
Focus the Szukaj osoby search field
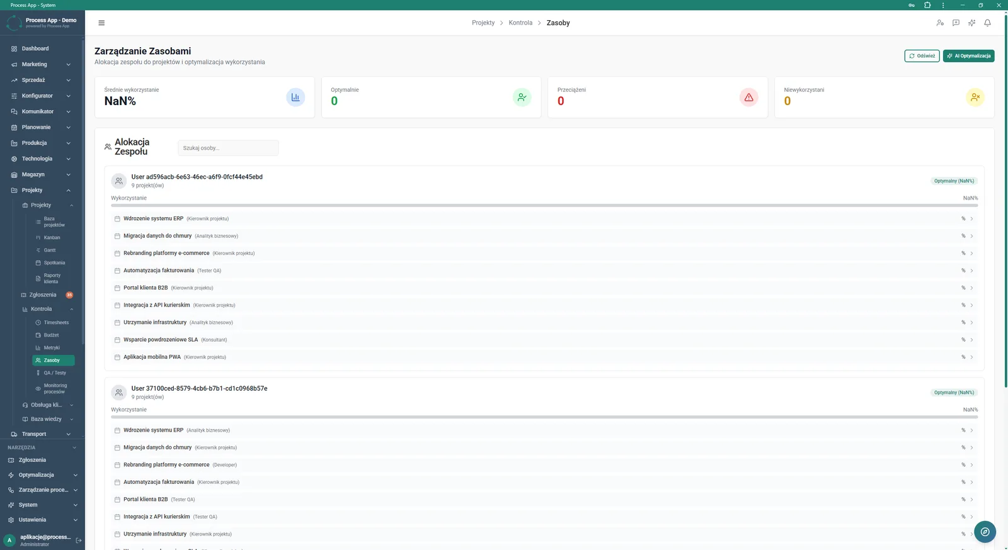click(x=228, y=148)
